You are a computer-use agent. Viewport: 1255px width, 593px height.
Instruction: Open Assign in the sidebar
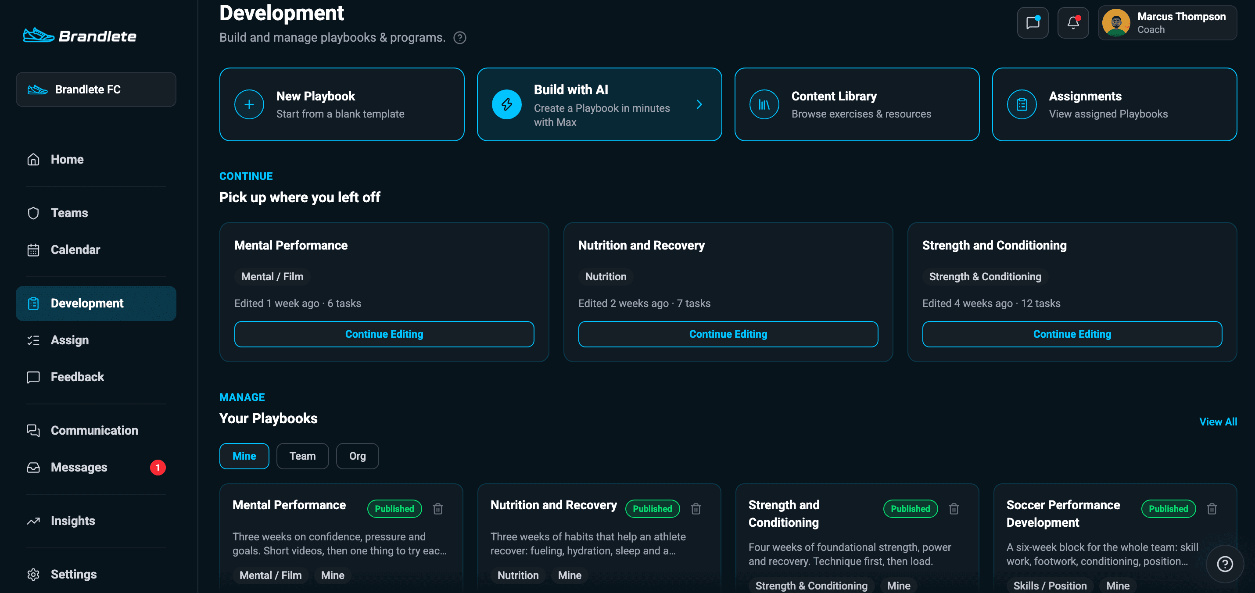pyautogui.click(x=96, y=340)
